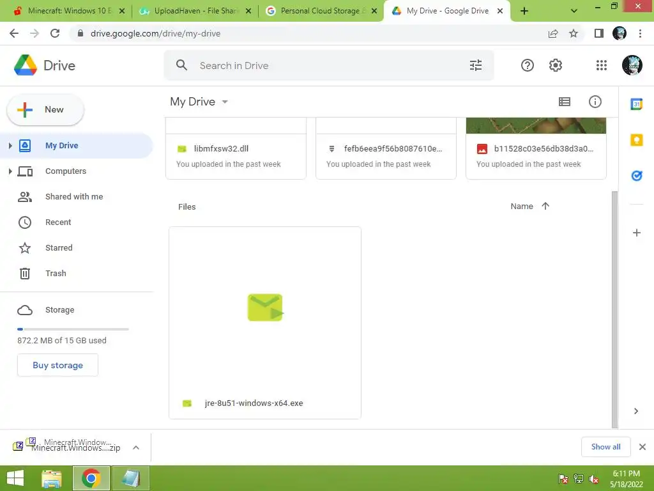Image resolution: width=654 pixels, height=491 pixels.
Task: Expand My Drive tree arrow
Action: [10, 145]
